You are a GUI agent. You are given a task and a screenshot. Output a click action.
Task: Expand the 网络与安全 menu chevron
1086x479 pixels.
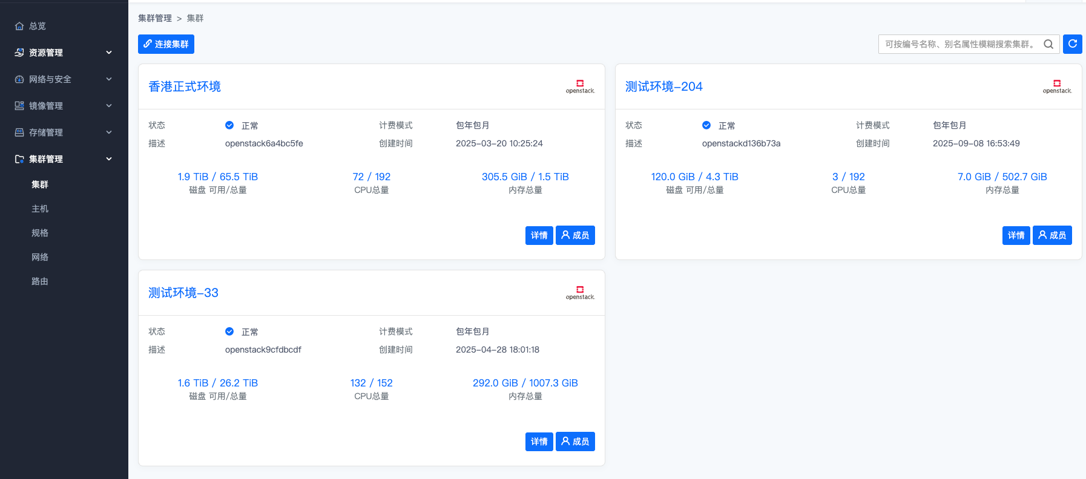point(109,79)
